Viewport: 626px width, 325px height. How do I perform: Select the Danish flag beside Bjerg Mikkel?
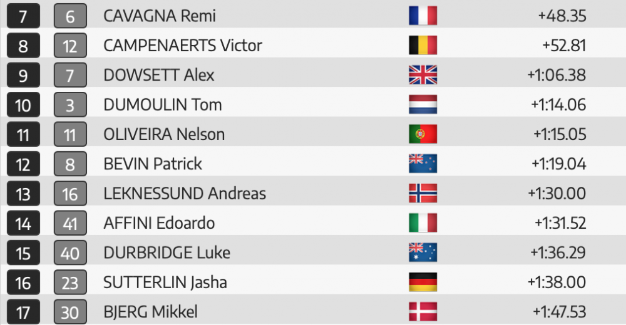(x=423, y=312)
